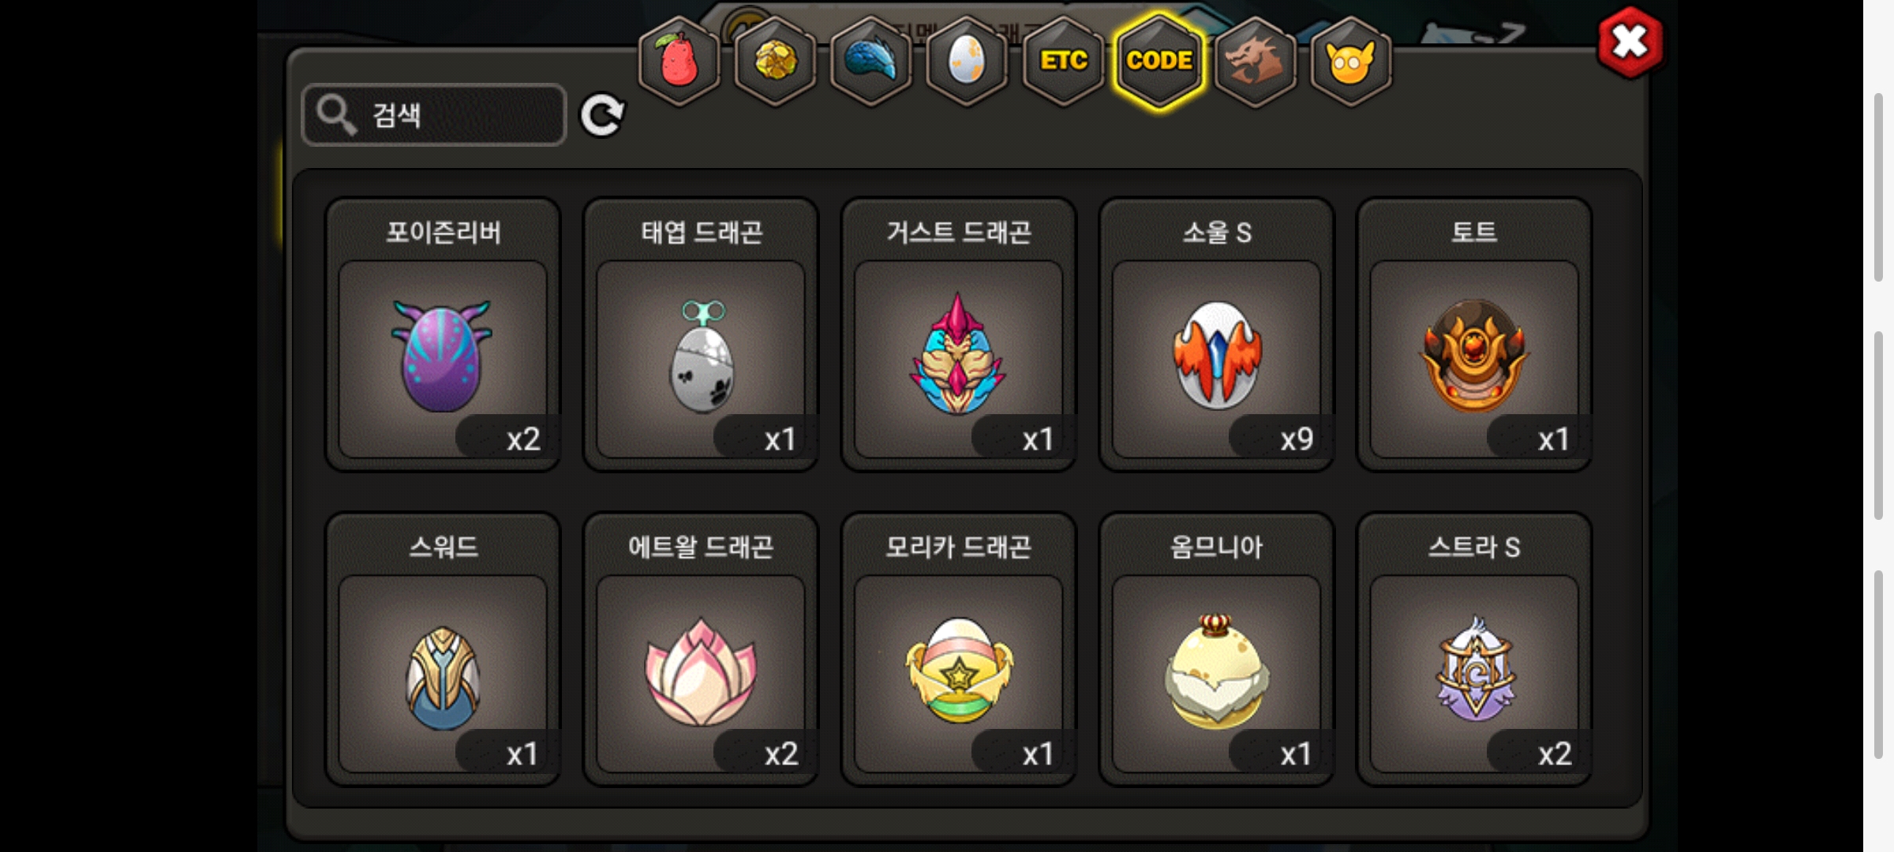Viewport: 1894px width, 852px height.
Task: Close the inventory with red X
Action: tap(1630, 42)
